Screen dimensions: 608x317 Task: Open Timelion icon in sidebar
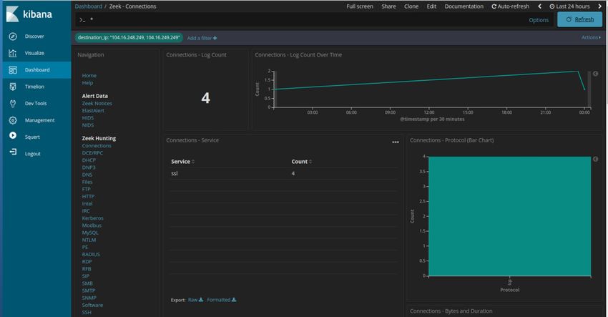point(13,87)
